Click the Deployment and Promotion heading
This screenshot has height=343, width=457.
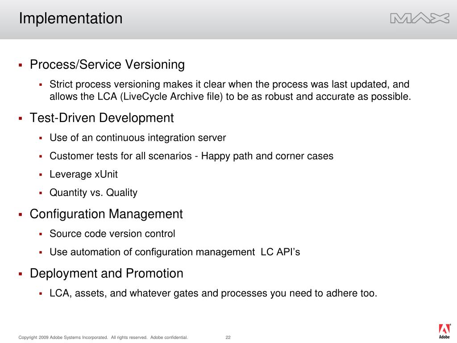[106, 274]
